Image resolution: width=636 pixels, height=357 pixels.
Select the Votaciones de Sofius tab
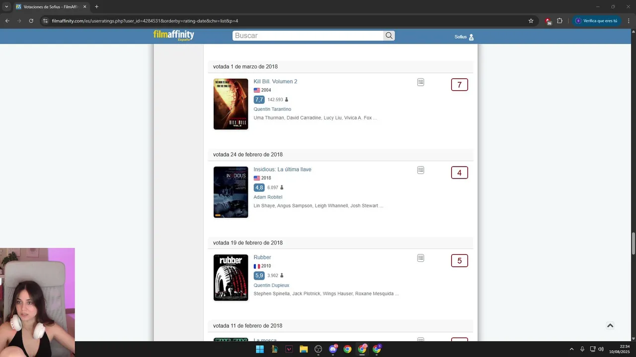click(x=51, y=7)
